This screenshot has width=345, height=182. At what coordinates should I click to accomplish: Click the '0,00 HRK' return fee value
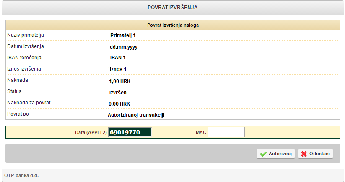point(119,104)
